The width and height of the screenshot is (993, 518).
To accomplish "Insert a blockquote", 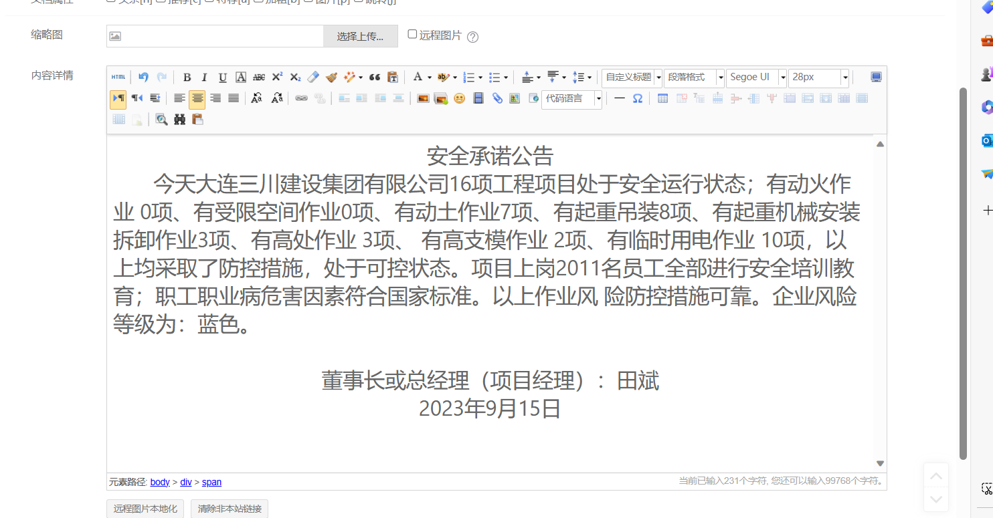I will point(375,77).
